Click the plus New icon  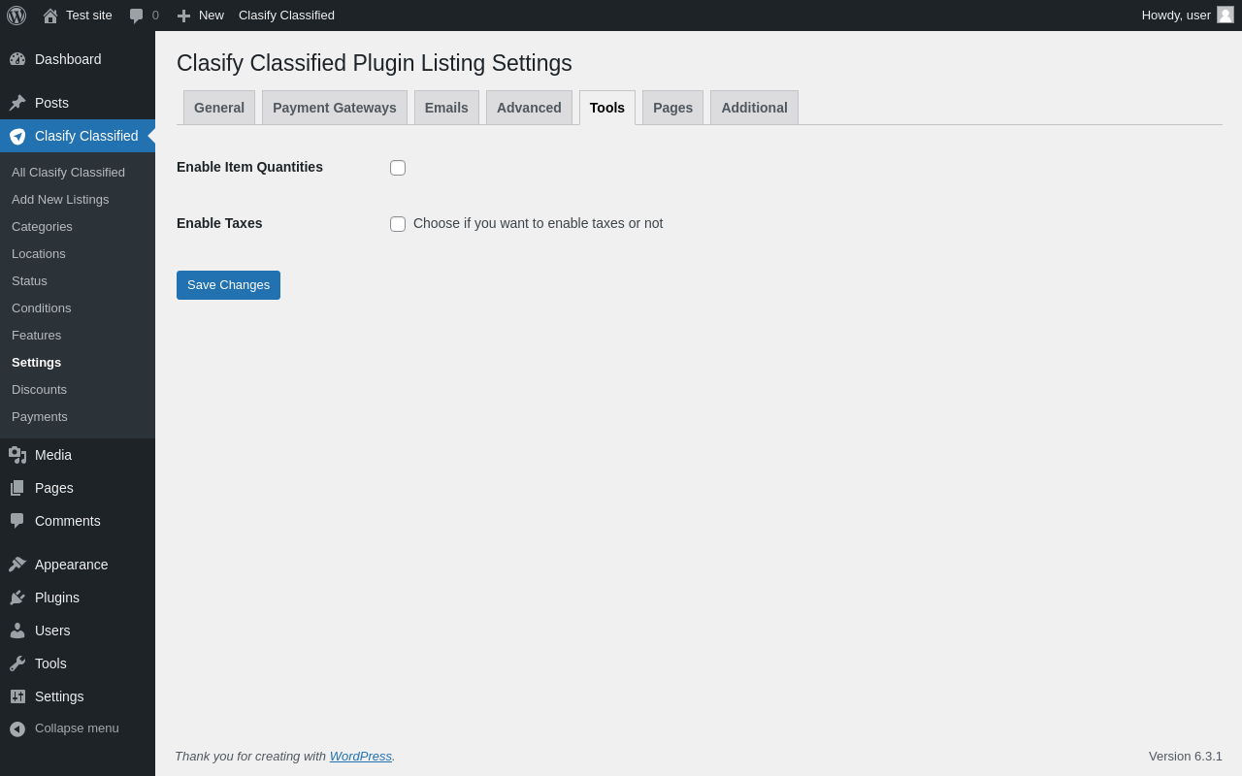183,16
